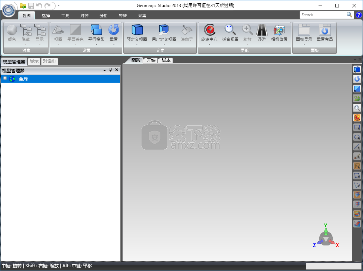Select the paintbrush selection tool
363x271 pixels.
pos(357,156)
